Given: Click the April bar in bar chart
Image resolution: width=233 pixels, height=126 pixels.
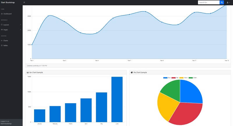Looking at the screenshot, I should [x=86, y=110].
